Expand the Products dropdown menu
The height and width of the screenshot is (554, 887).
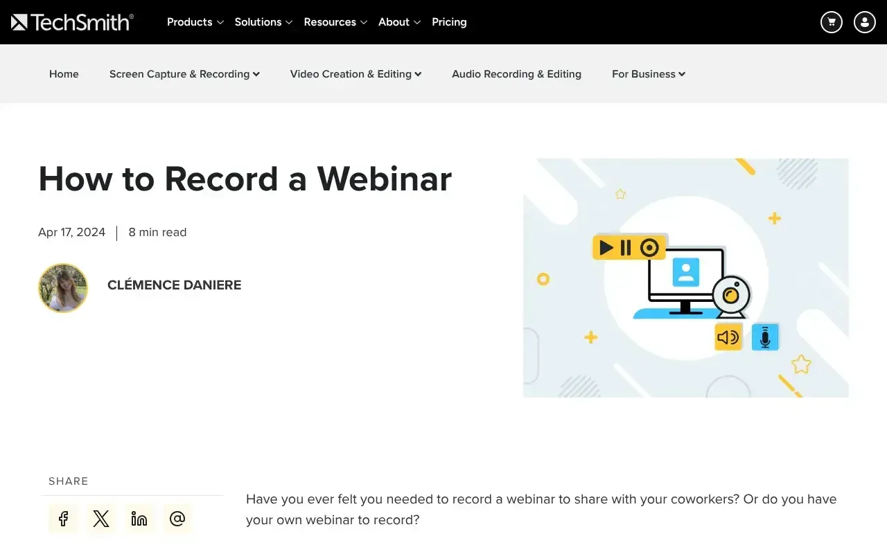pyautogui.click(x=195, y=22)
